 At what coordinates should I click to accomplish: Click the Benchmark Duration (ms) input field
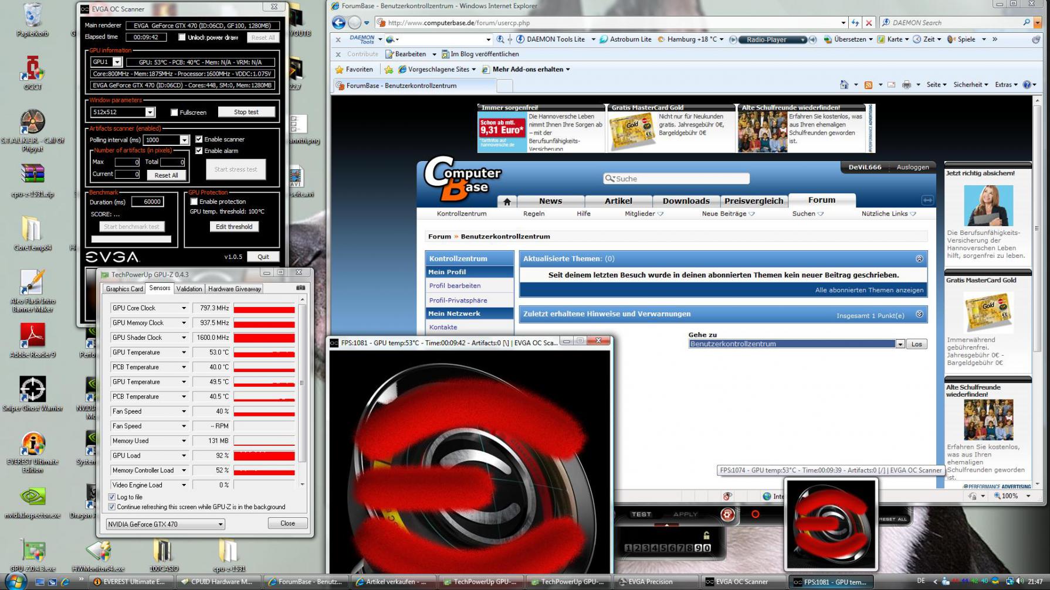click(x=148, y=202)
